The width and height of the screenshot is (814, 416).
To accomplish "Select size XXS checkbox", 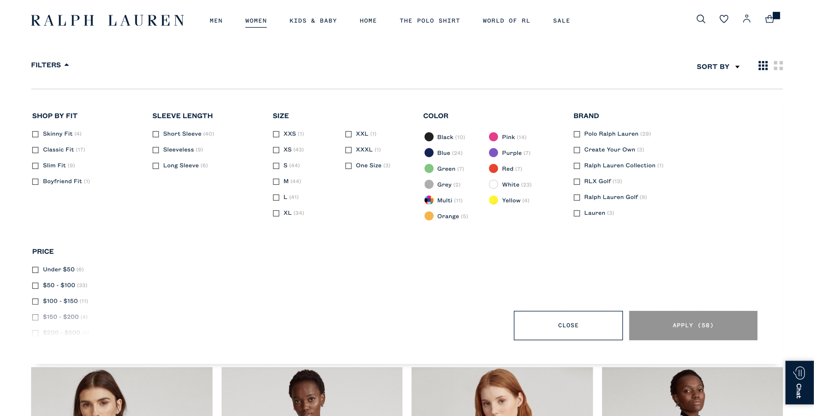I will (x=276, y=134).
